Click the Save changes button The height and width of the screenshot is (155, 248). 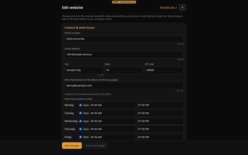(x=72, y=146)
